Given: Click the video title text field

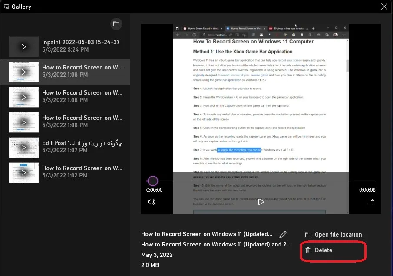Looking at the screenshot, I should pos(207,234).
